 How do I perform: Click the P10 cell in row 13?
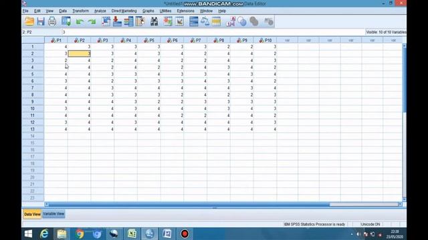[x=265, y=129]
